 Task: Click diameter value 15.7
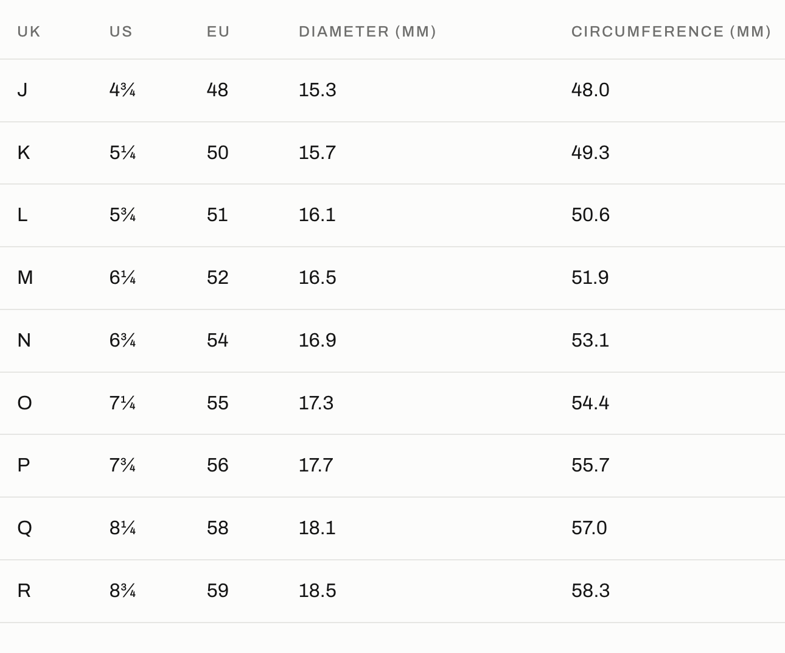click(x=317, y=153)
